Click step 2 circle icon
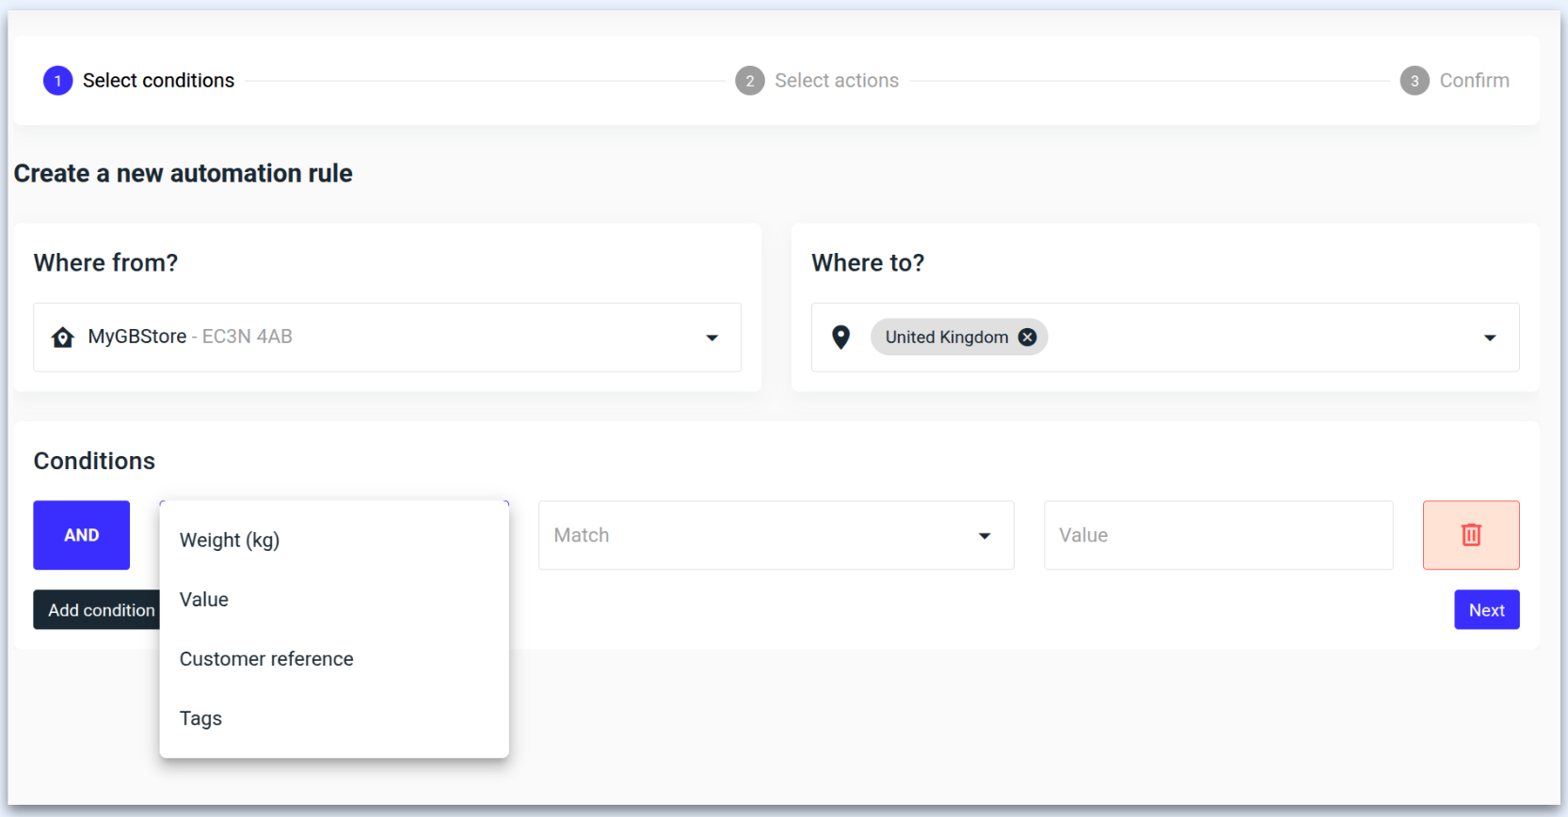Viewport: 1568px width, 817px height. point(749,81)
